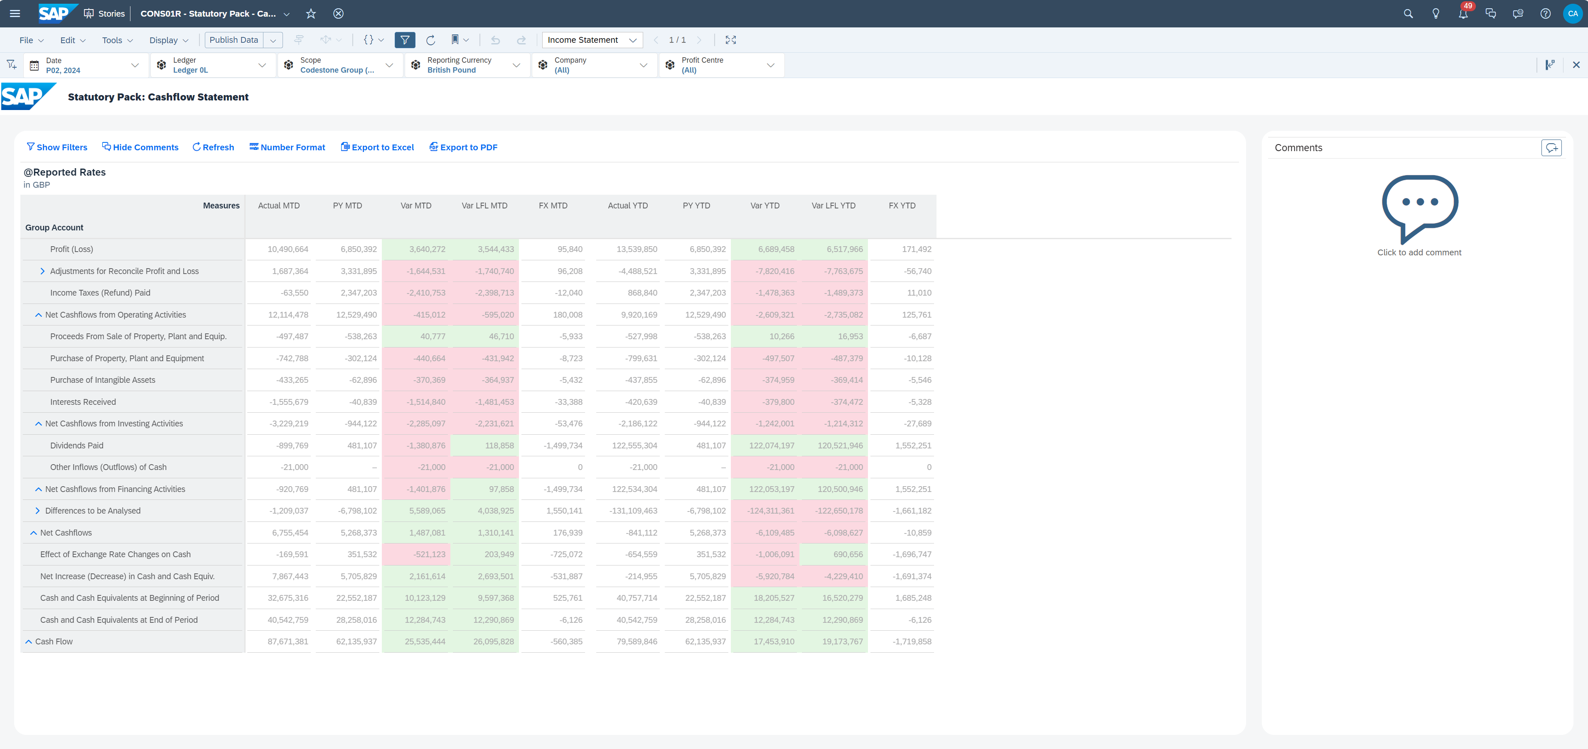Select Cash Flow Actual MTD value 87,671,381
The width and height of the screenshot is (1588, 749).
[x=288, y=642]
